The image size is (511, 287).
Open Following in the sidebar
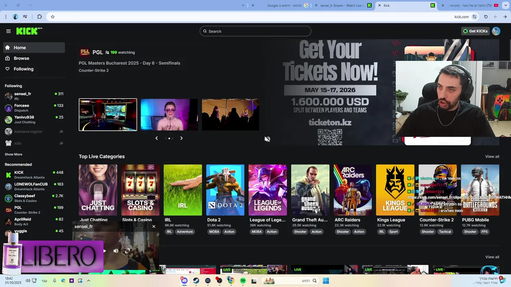pyautogui.click(x=34, y=69)
